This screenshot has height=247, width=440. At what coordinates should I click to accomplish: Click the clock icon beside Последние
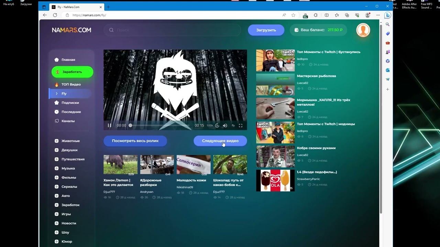coord(57,112)
